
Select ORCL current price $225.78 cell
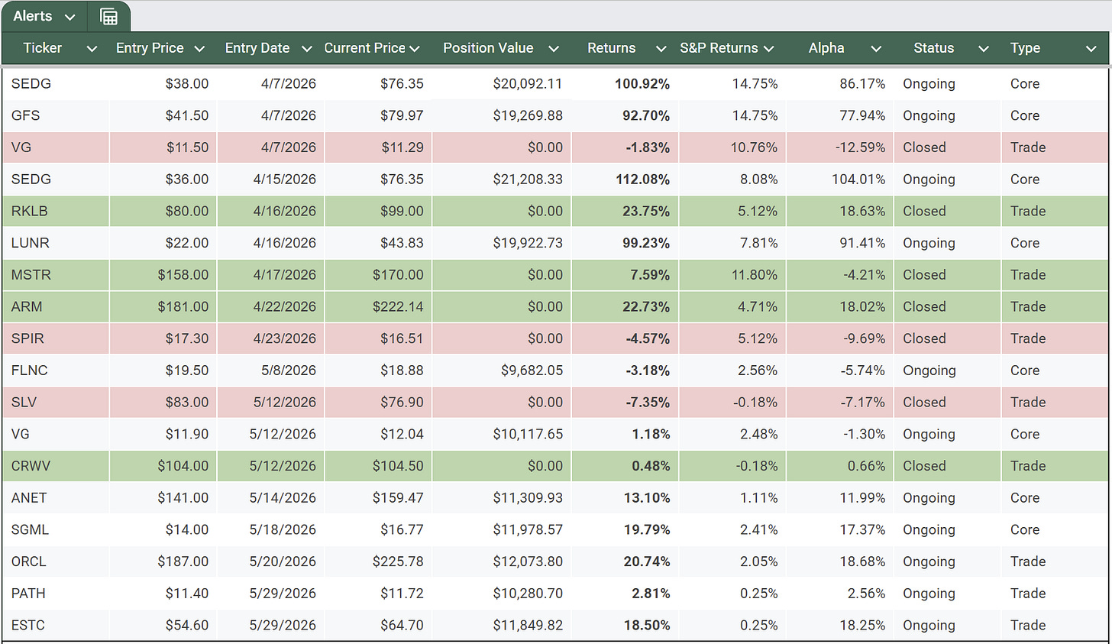[x=378, y=561]
